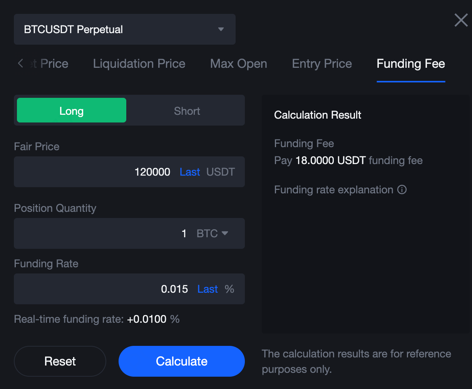Select the Funding Fee tab
This screenshot has width=472, height=389.
pos(410,64)
